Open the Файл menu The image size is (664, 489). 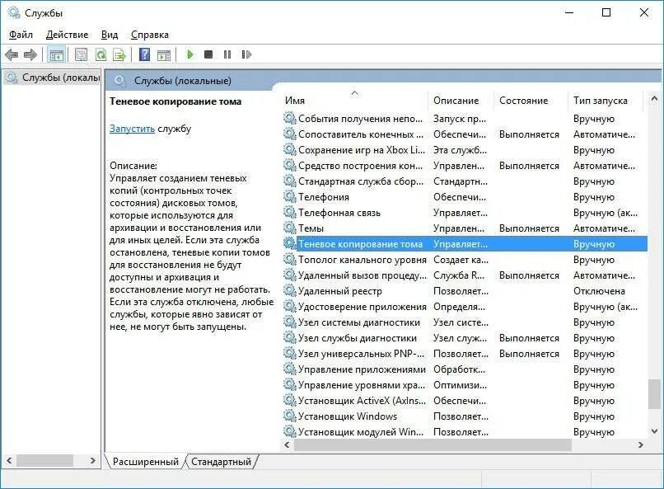click(21, 35)
